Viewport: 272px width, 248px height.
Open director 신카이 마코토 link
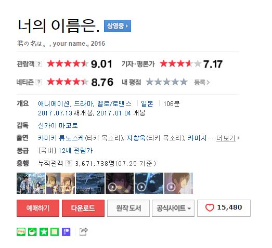pos(58,125)
